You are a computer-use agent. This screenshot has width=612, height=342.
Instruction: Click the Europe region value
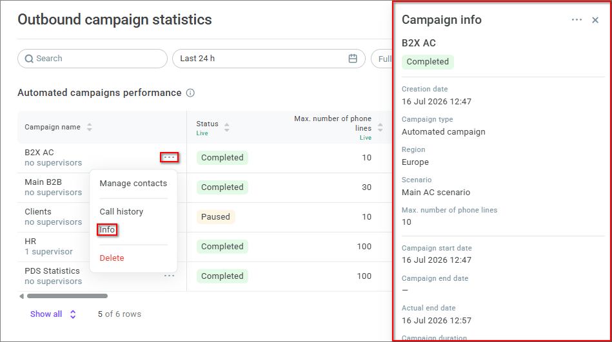coord(415,162)
